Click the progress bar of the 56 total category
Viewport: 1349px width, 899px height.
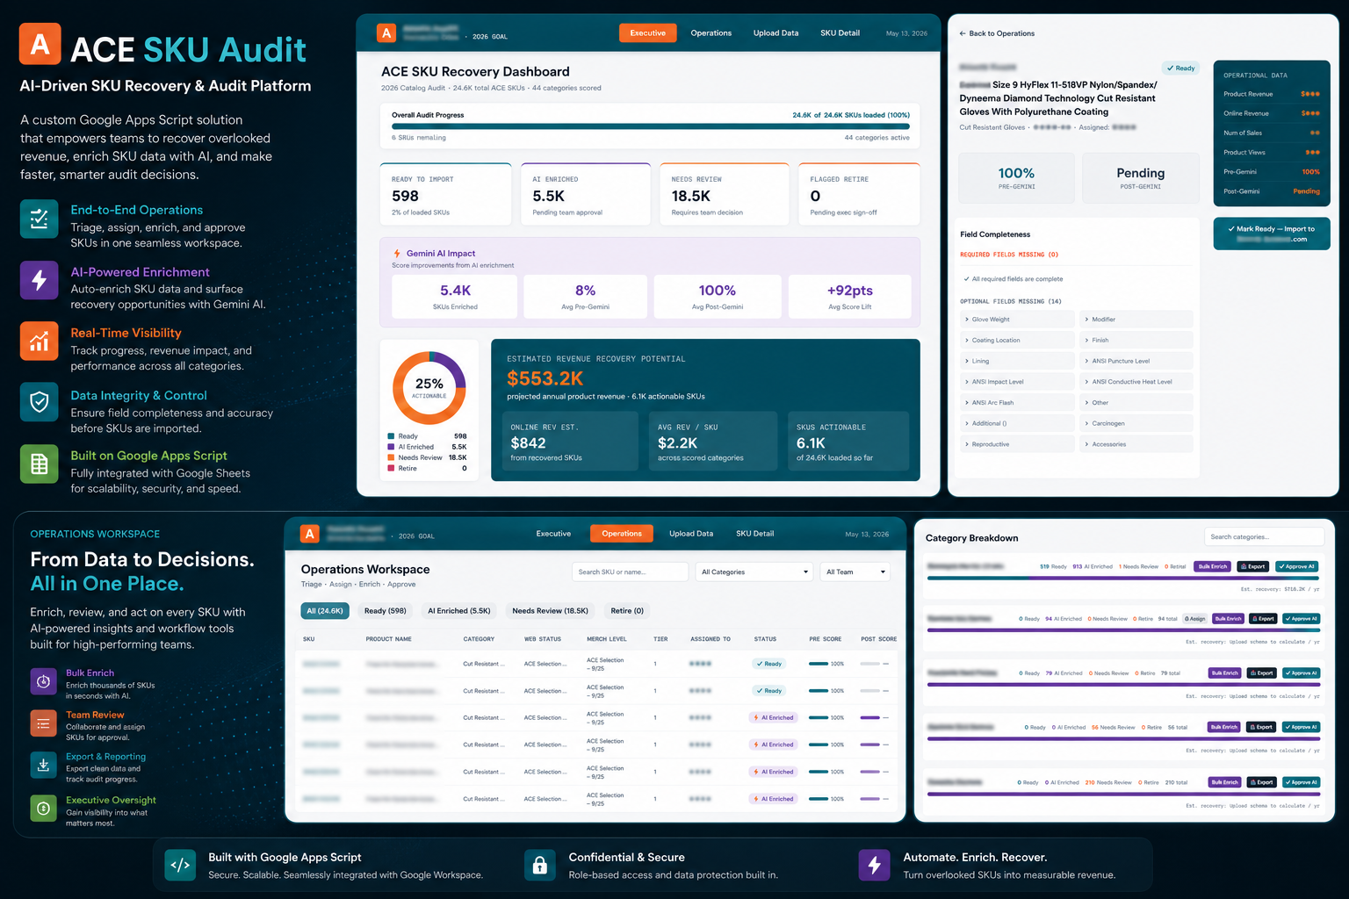point(1123,738)
